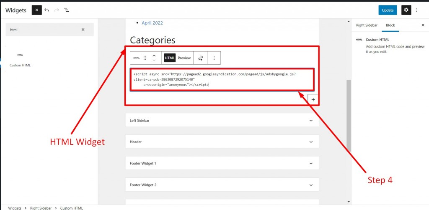Image resolution: width=429 pixels, height=210 pixels.
Task: Open the list view icon
Action: [67, 10]
